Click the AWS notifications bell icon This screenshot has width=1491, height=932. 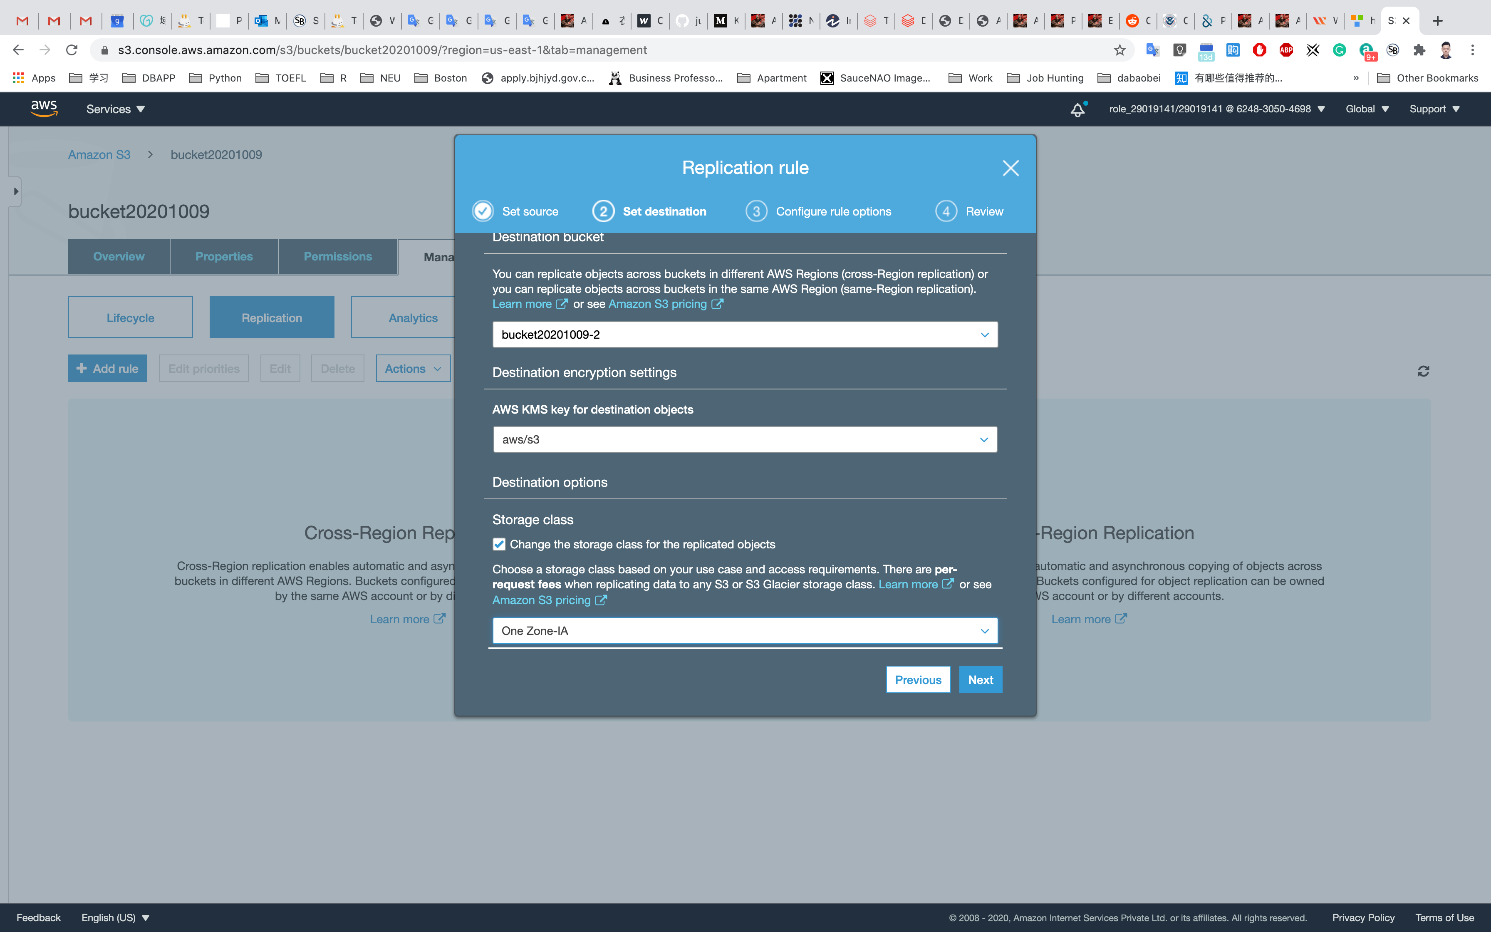1077,110
